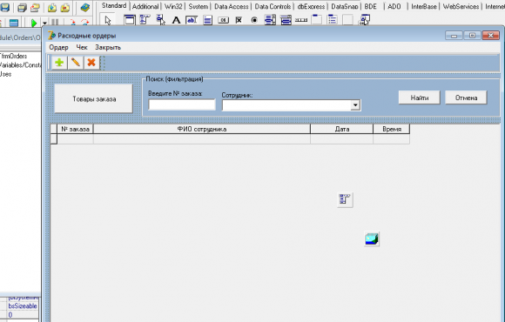Click the orange X delete order icon
Viewport: 505px width, 322px height.
91,63
